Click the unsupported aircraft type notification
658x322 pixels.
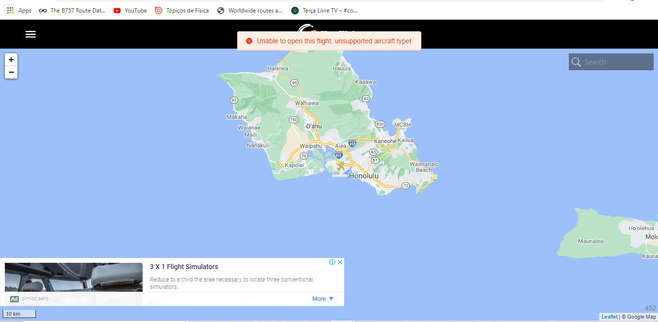point(329,41)
